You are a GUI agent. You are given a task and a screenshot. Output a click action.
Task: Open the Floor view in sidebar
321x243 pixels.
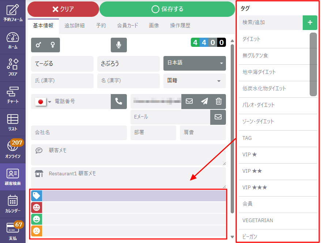13,68
